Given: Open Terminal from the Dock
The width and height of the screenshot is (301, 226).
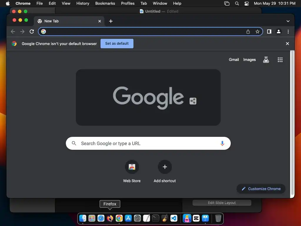Looking at the screenshot, I should pyautogui.click(x=155, y=218).
